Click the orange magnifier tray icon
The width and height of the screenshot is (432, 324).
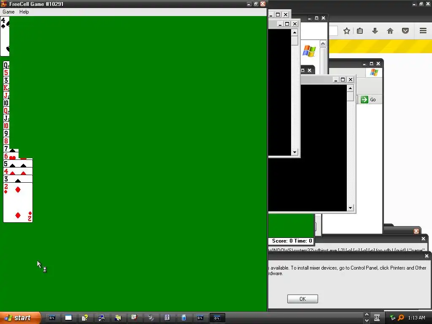[x=401, y=318]
